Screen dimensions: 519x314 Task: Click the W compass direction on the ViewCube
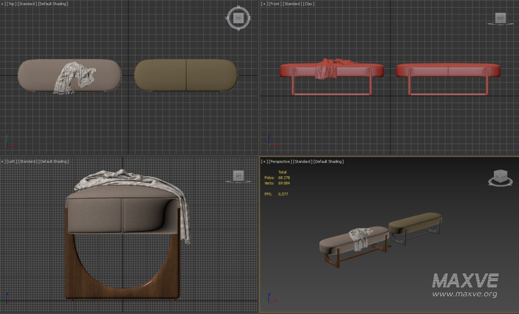[x=227, y=18]
